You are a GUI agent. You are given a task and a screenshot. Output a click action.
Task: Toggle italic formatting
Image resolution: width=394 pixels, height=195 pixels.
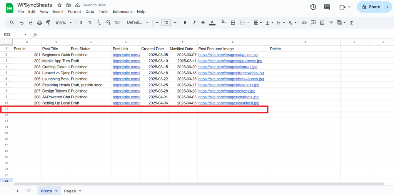(x=194, y=23)
